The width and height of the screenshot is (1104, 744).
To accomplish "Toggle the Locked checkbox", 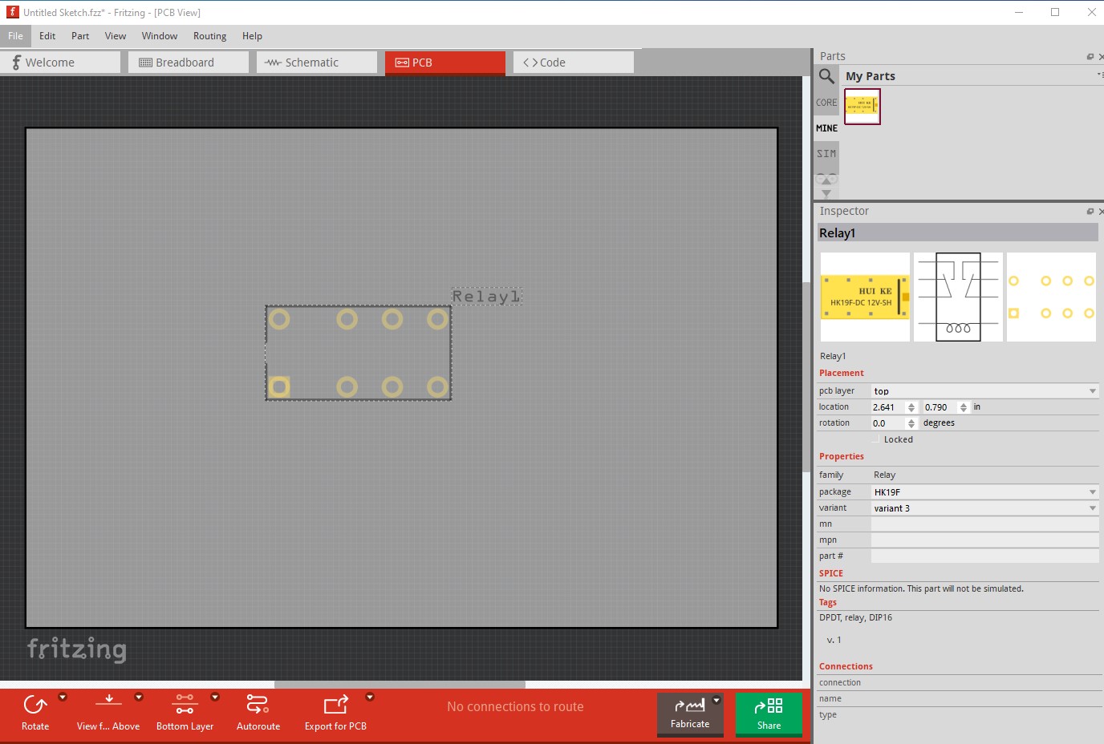I will pyautogui.click(x=875, y=439).
